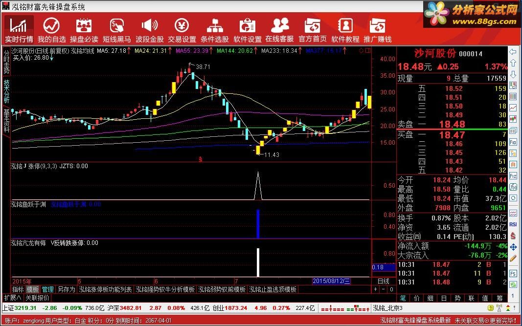Click the back arrow in right sidebar
The height and width of the screenshot is (326, 522).
[513, 51]
